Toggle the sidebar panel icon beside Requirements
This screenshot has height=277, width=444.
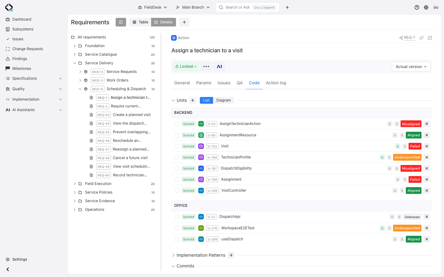[121, 22]
